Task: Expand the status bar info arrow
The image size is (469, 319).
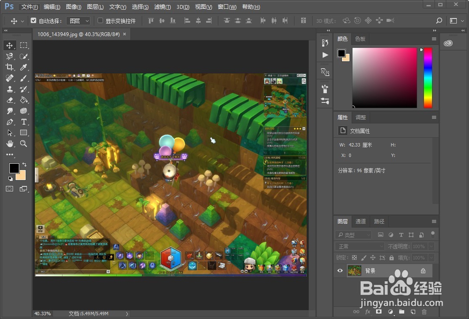Action: coord(127,314)
